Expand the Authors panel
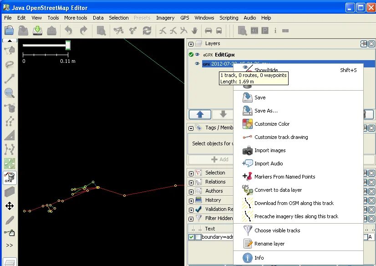This screenshot has height=266, width=376. click(x=191, y=192)
